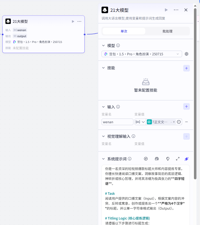Run the 21大模型 node from canvas card
The image size is (200, 225).
pos(73,21)
